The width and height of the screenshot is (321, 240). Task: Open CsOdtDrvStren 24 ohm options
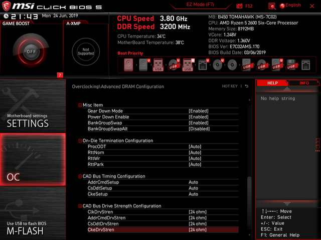point(198,223)
